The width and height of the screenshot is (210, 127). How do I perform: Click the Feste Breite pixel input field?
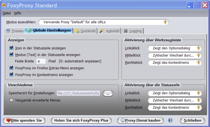click(41, 61)
